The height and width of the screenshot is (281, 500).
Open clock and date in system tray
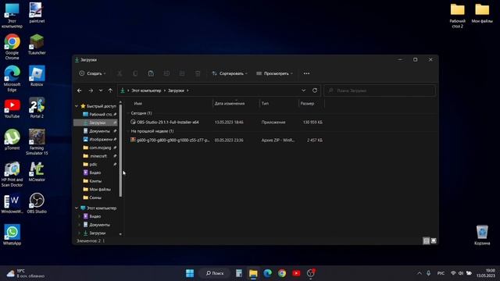pyautogui.click(x=486, y=273)
